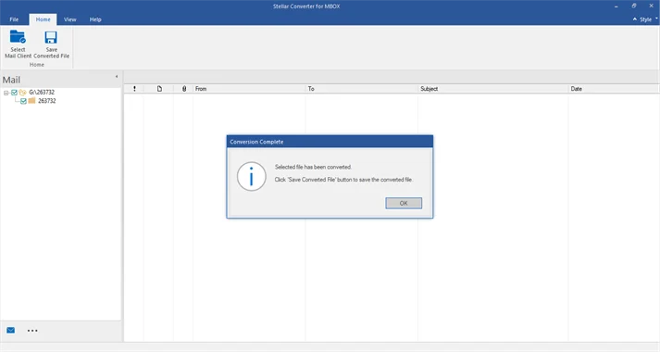Click OK in Conversion Complete dialog

click(404, 204)
